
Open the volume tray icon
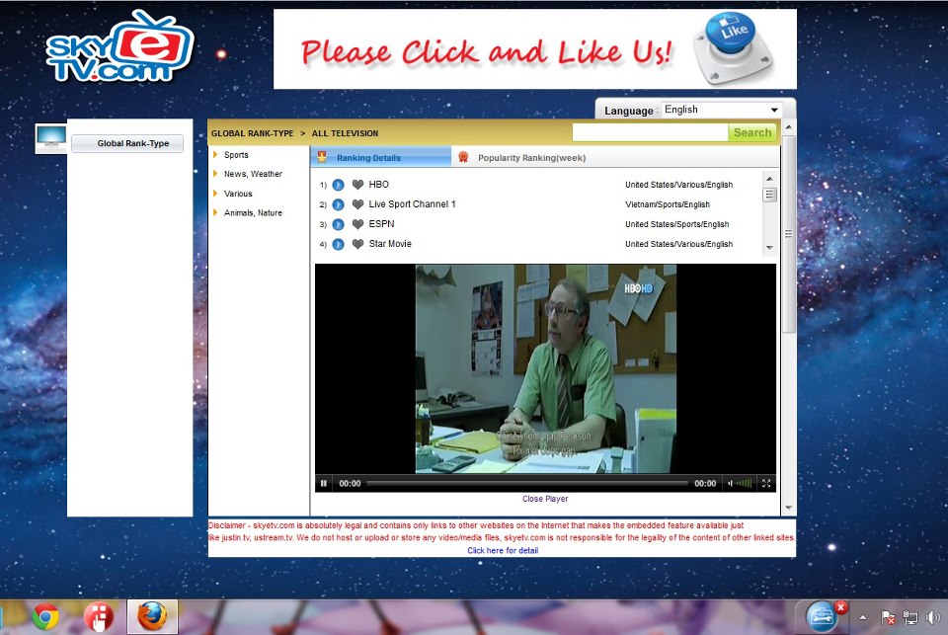click(x=932, y=617)
